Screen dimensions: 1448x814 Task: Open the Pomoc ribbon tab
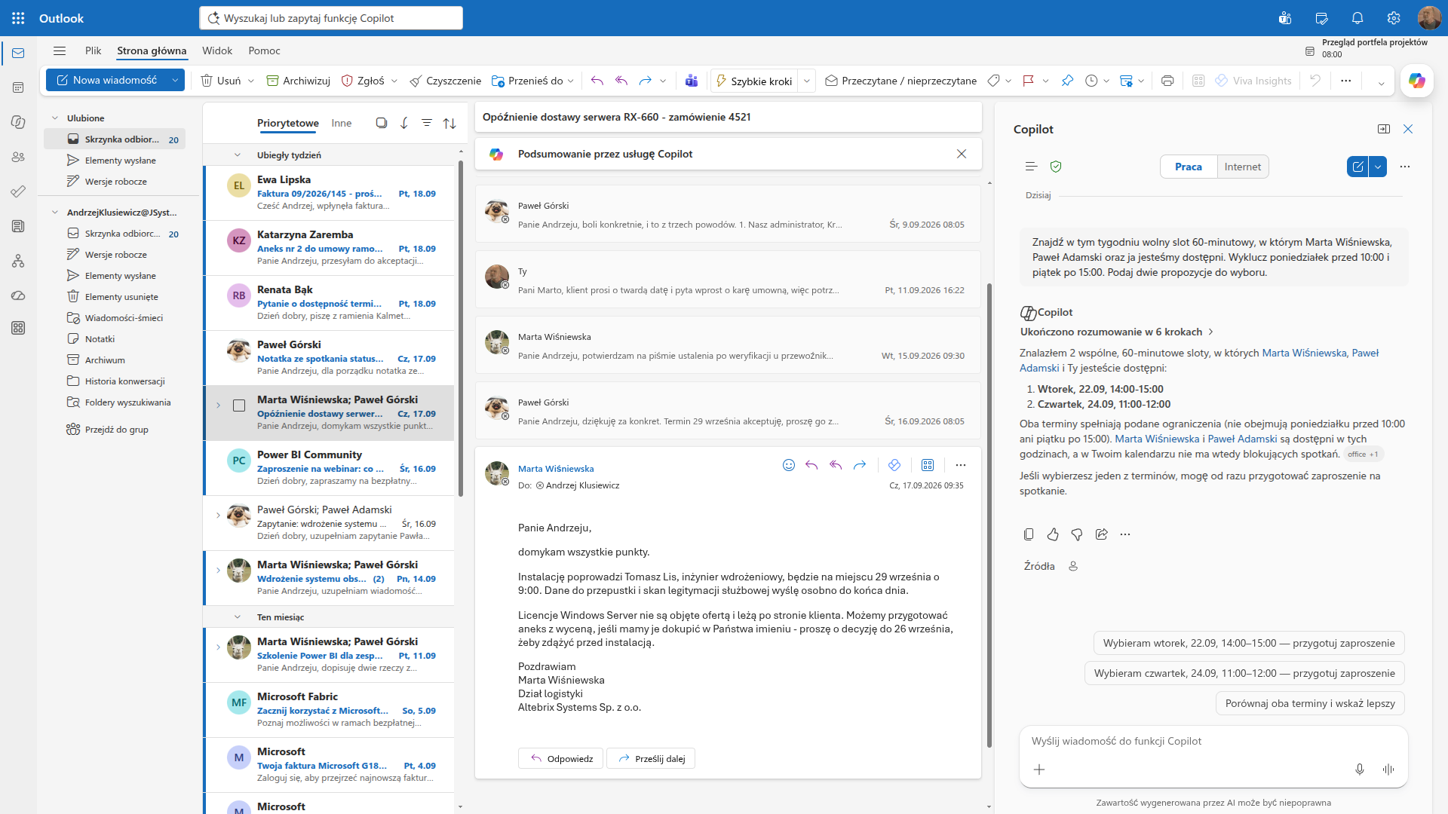coord(264,50)
